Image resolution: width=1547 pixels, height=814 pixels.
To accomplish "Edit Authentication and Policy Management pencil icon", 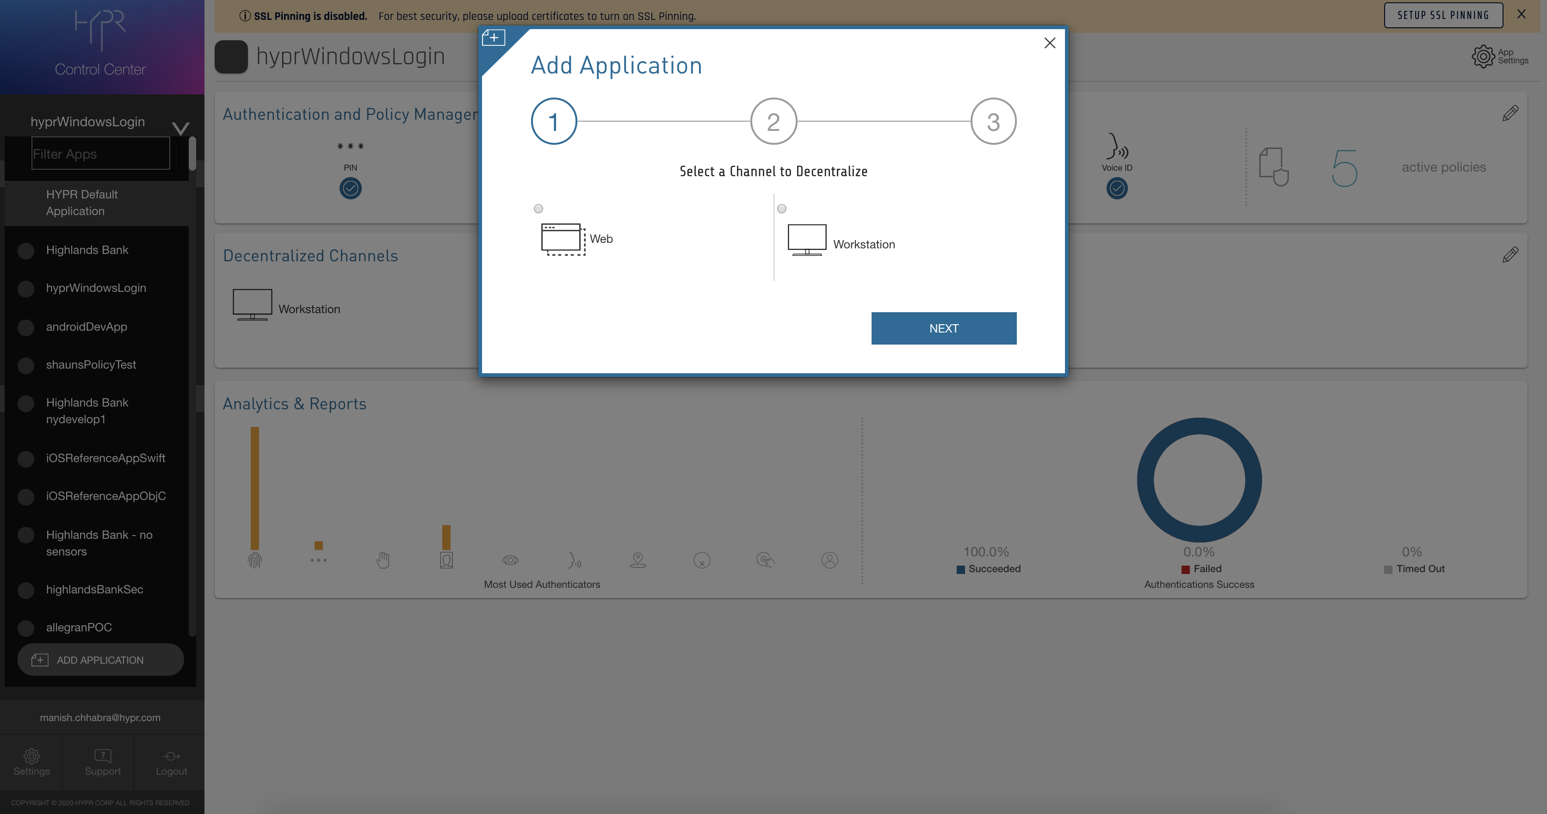I will pyautogui.click(x=1510, y=113).
